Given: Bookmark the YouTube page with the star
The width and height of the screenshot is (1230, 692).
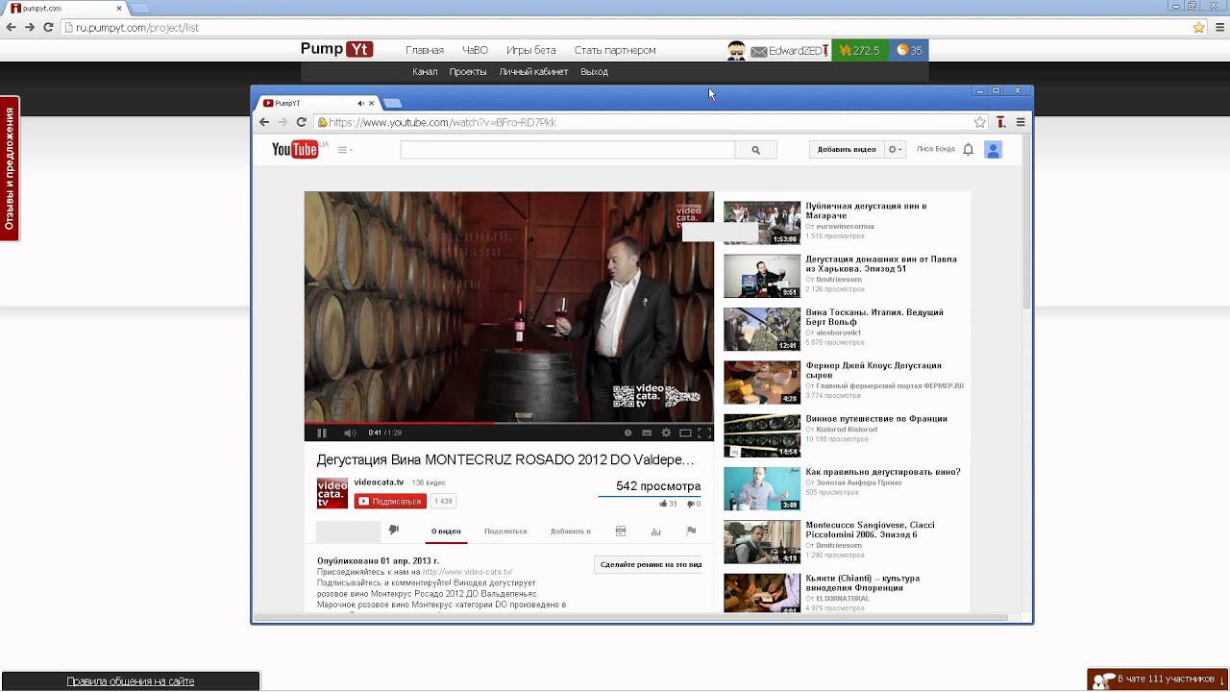Looking at the screenshot, I should click(979, 122).
